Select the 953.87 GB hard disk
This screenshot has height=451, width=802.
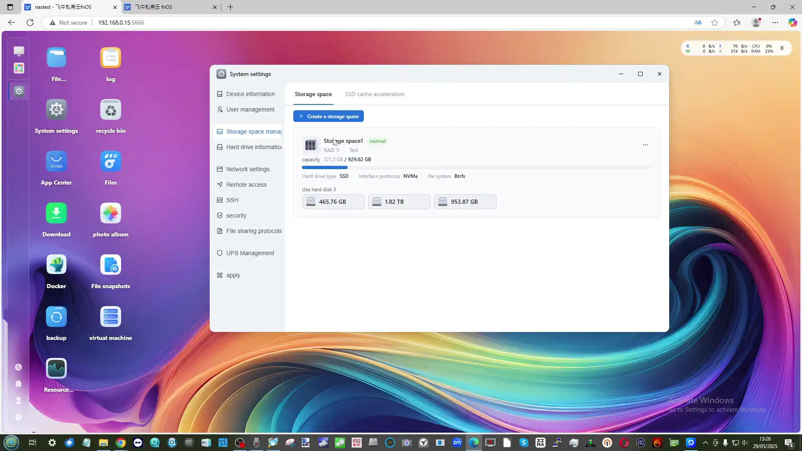(465, 202)
